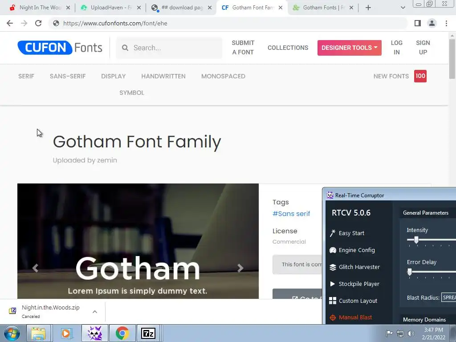Click Real-Time Corruptor title bar icon

click(x=330, y=195)
